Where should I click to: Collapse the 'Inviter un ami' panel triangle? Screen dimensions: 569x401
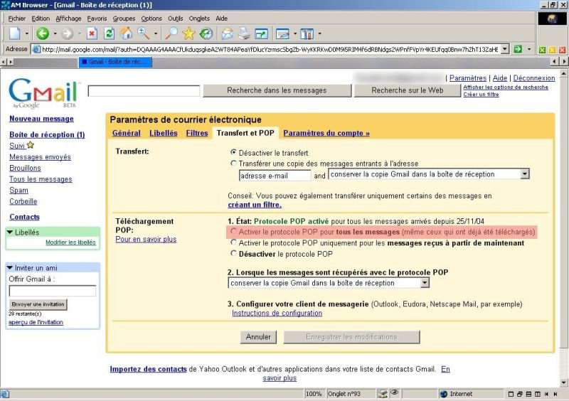pos(10,267)
